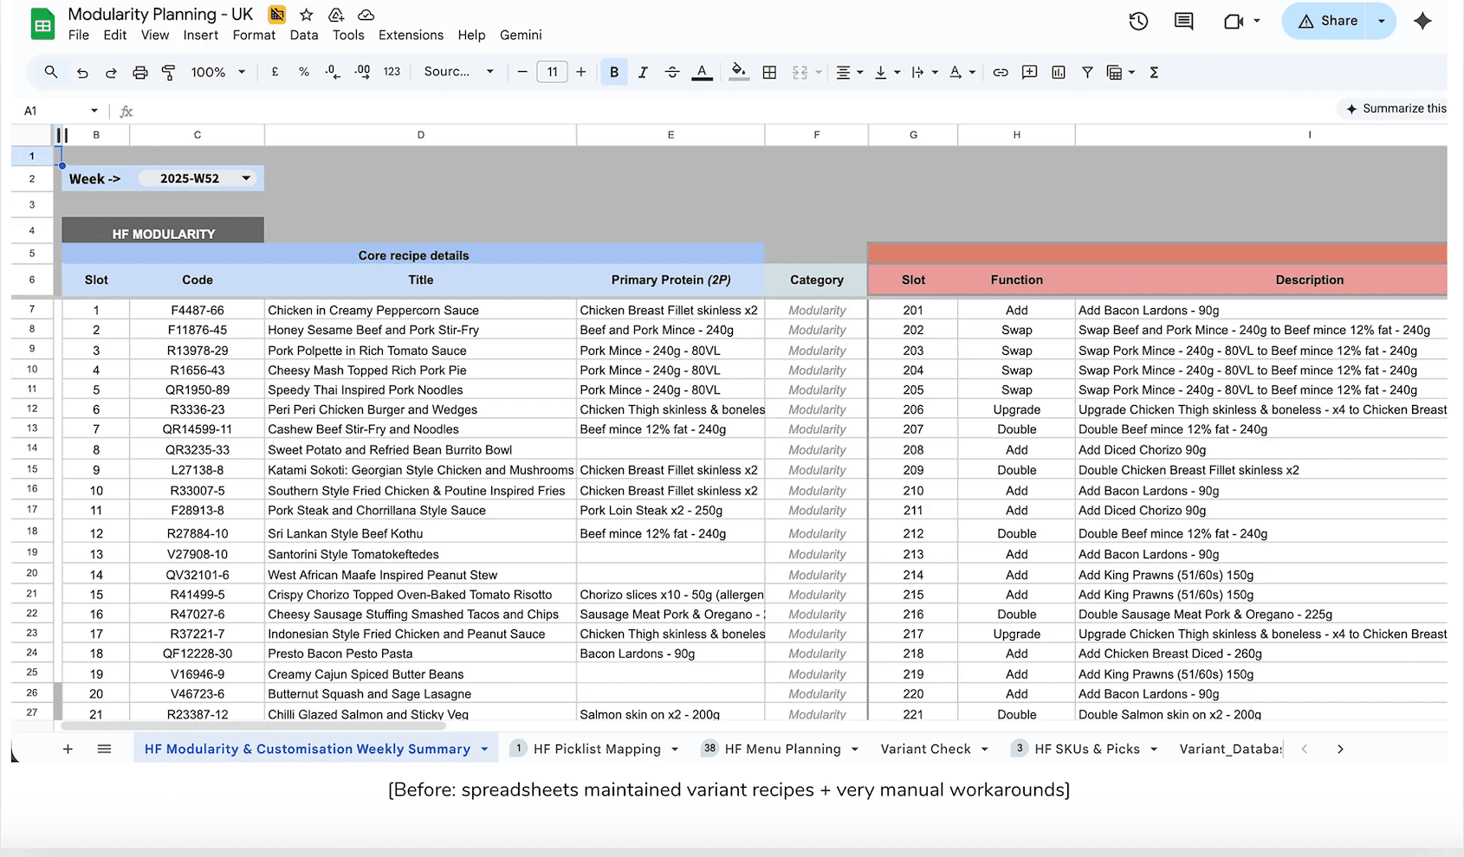Switch to HF Menu Planning sheet tab
1464x857 pixels.
[782, 749]
